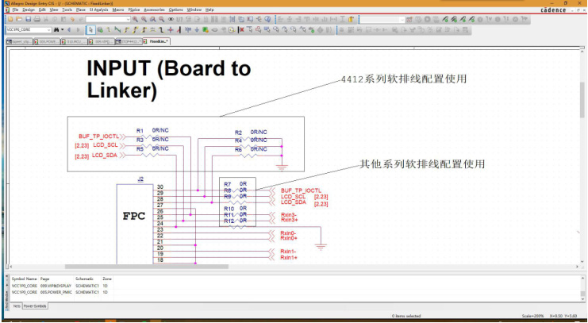Open the Design menu

click(x=28, y=10)
